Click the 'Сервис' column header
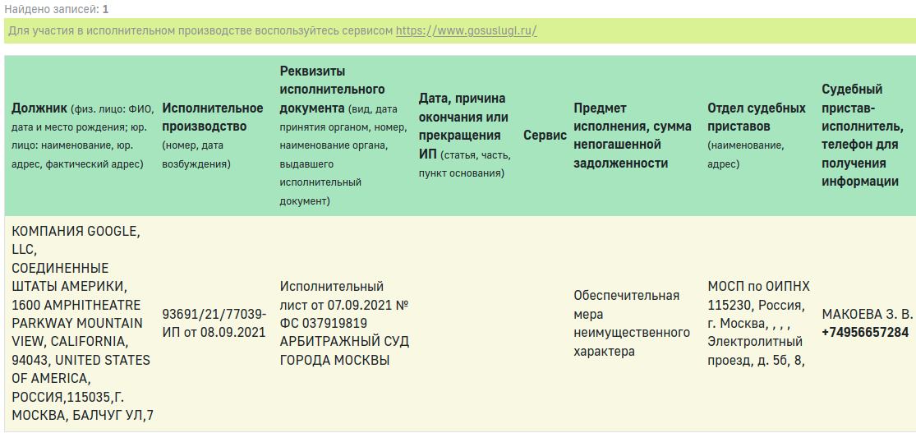The image size is (916, 433). coord(545,136)
